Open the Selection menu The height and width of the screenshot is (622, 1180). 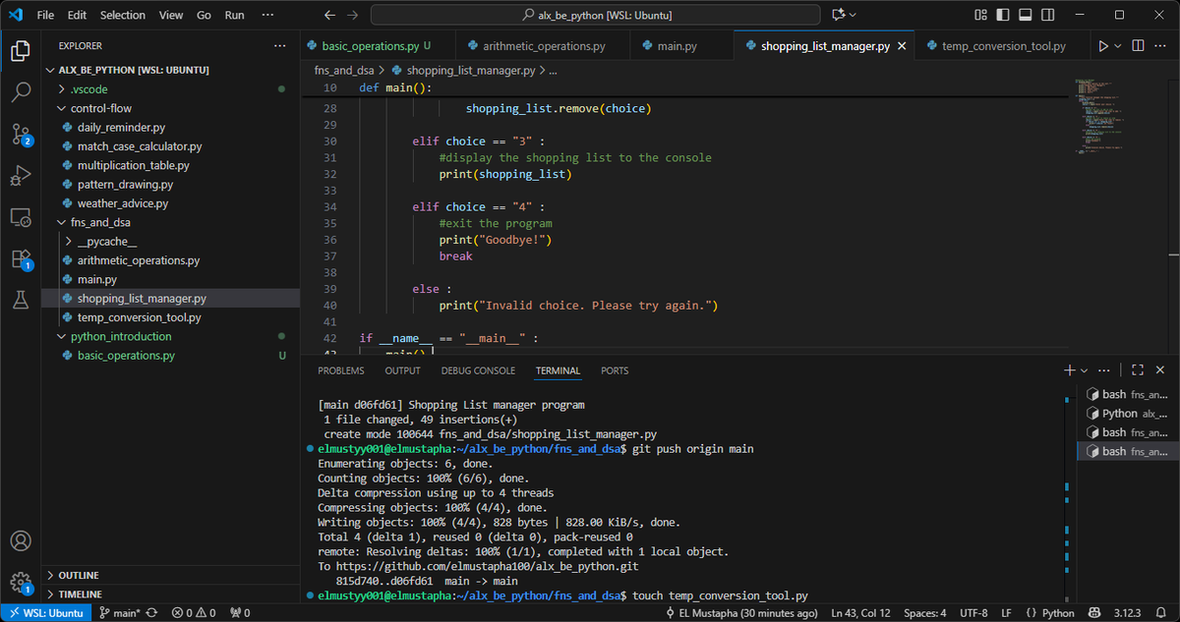click(123, 16)
